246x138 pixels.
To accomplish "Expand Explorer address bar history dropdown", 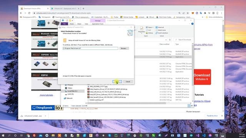I will (166, 40).
